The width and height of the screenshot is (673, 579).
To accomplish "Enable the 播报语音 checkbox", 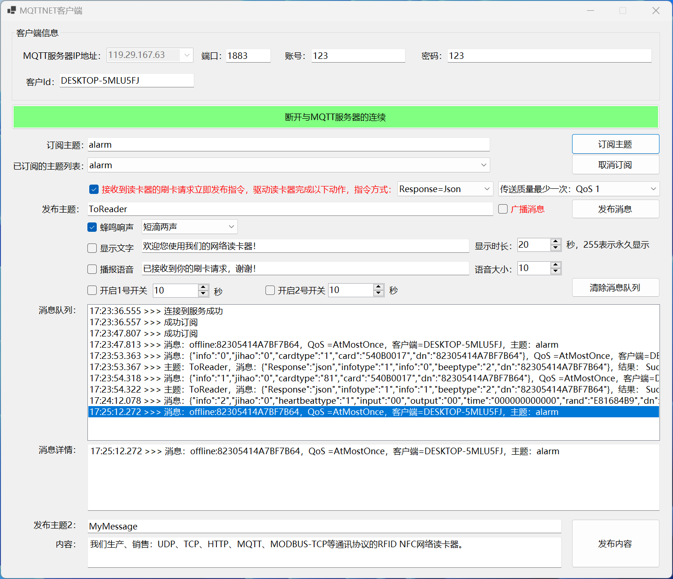I will pyautogui.click(x=92, y=269).
